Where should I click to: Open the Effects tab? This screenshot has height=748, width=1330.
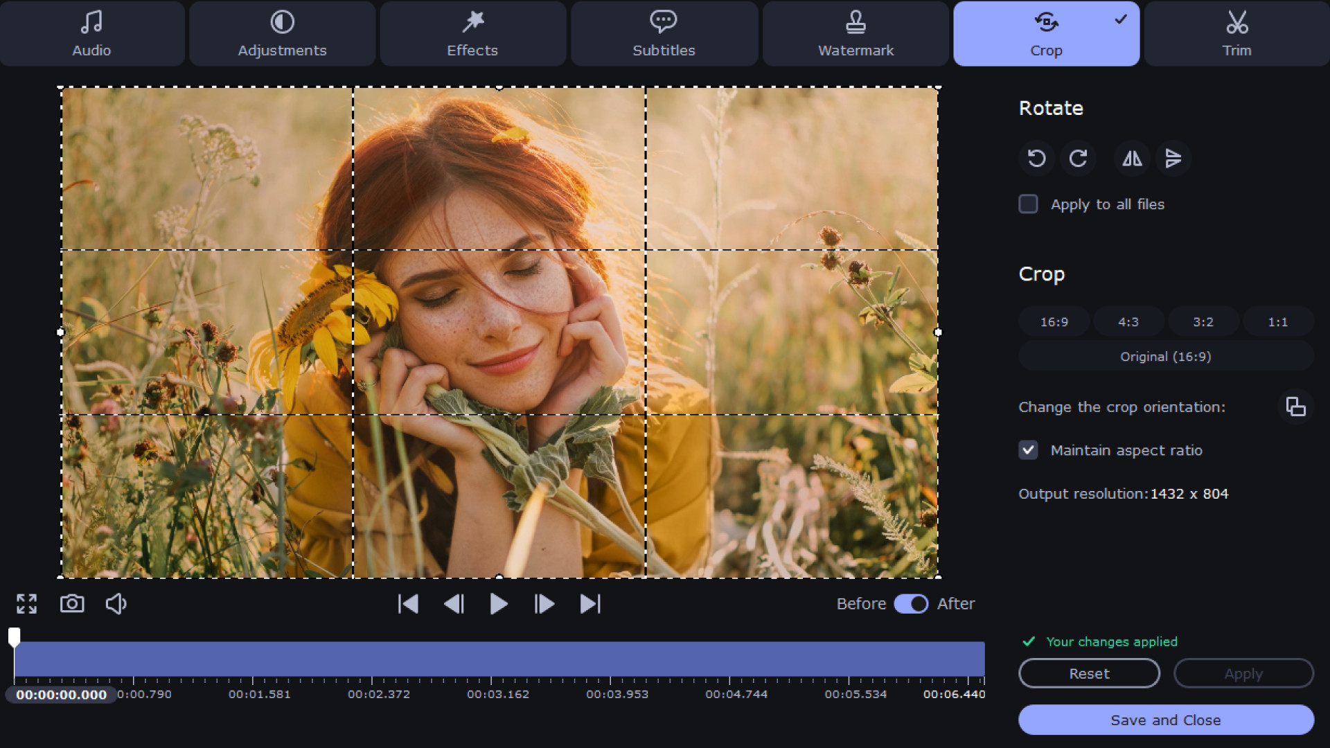click(x=472, y=33)
